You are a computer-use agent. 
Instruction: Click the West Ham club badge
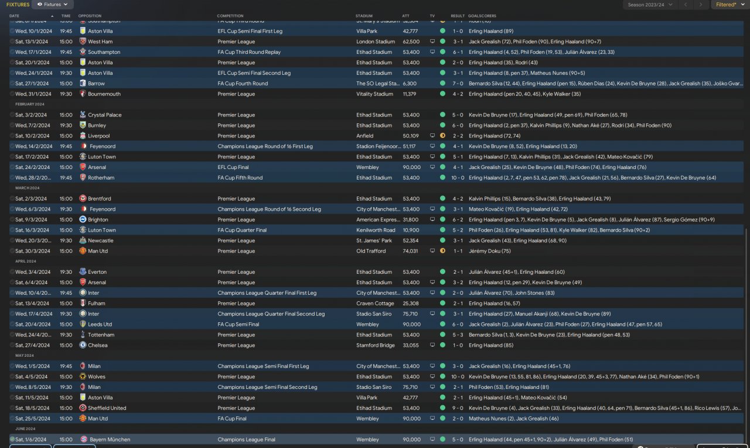(x=83, y=42)
